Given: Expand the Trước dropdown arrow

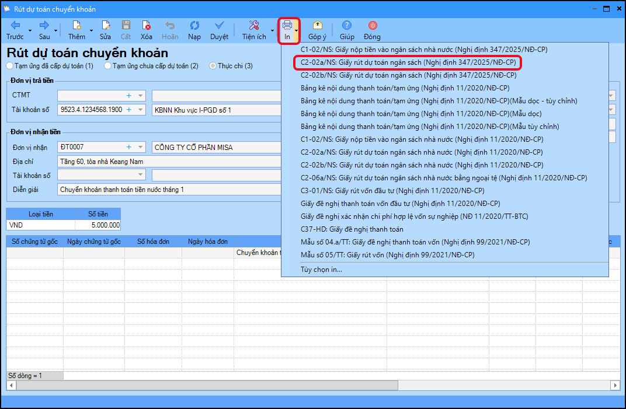Looking at the screenshot, I should [x=30, y=31].
